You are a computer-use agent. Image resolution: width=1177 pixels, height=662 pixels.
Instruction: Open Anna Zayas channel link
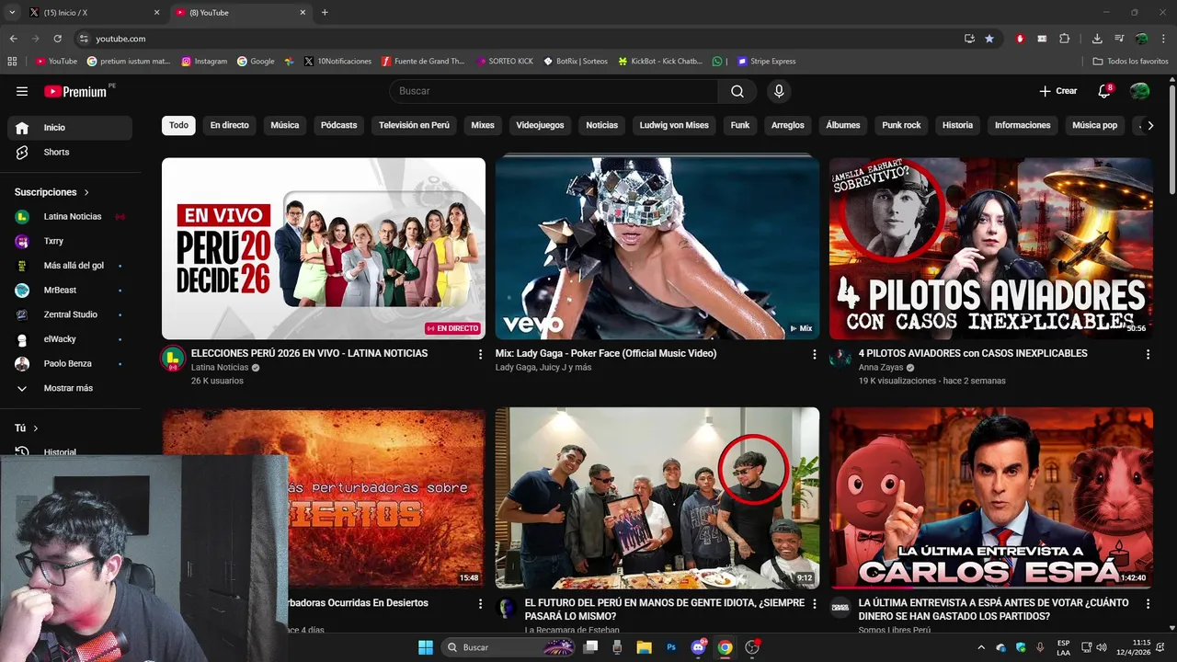[x=881, y=368]
